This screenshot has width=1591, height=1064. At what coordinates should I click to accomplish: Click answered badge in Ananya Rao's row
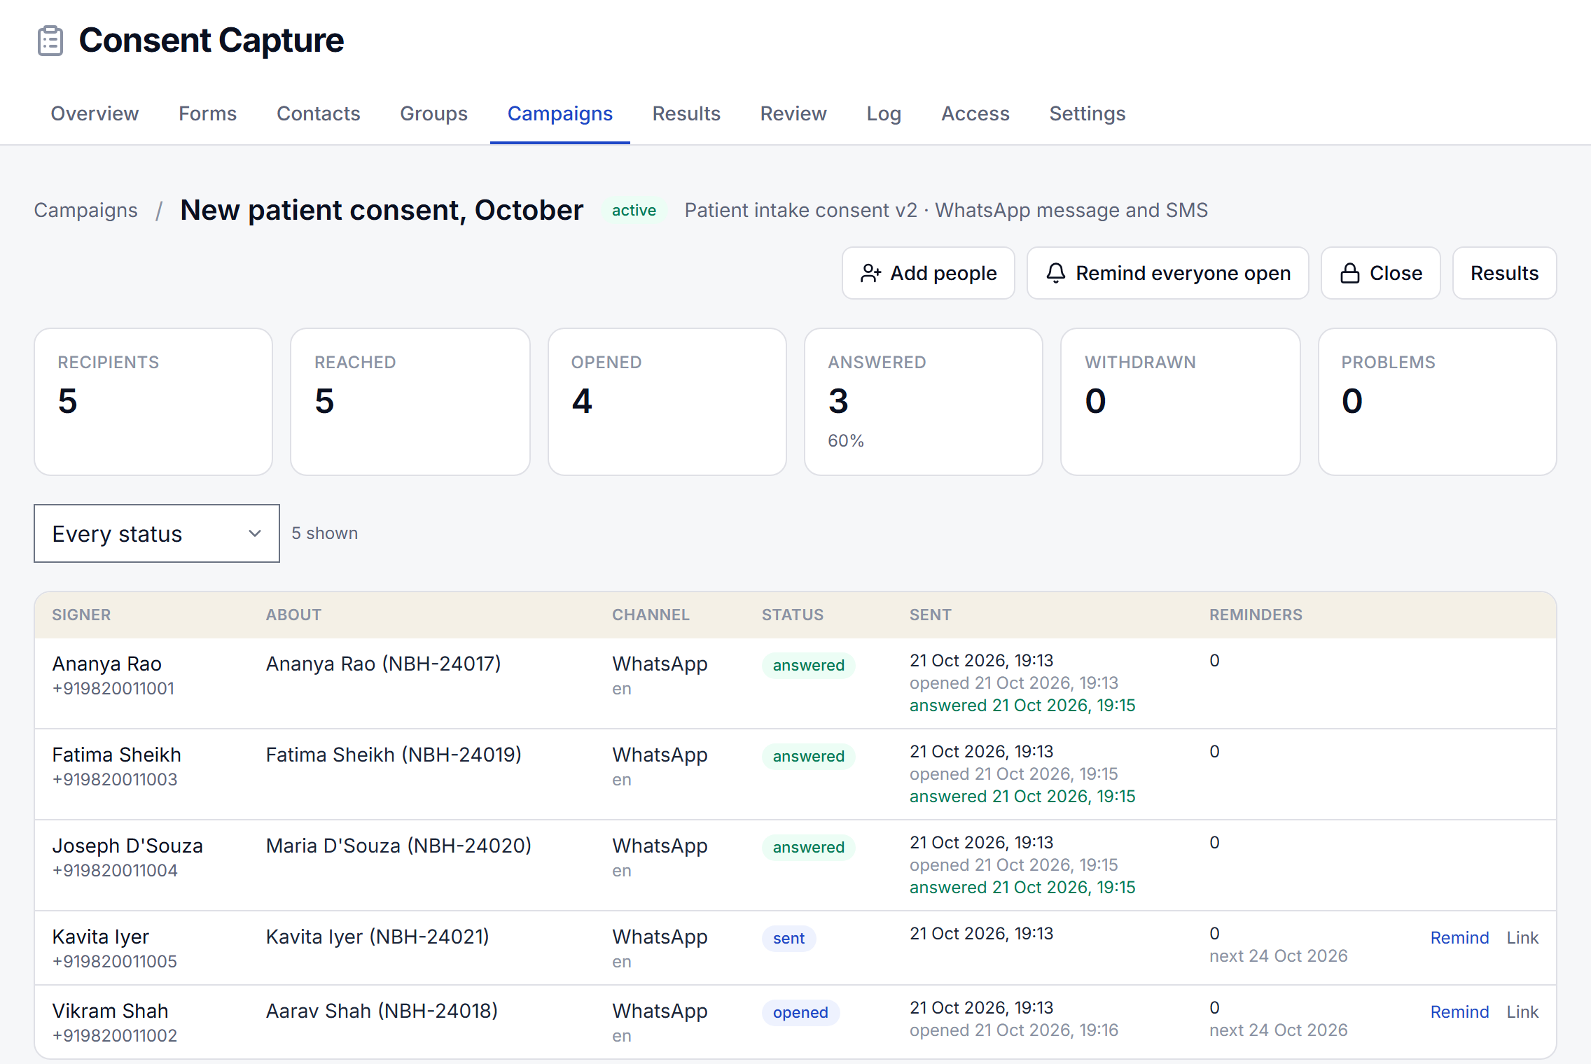tap(808, 666)
